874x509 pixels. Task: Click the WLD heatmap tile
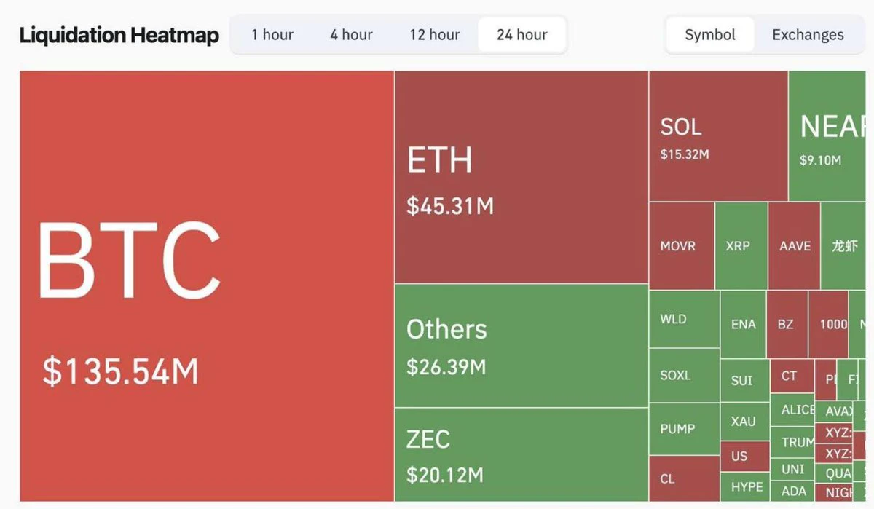click(685, 319)
